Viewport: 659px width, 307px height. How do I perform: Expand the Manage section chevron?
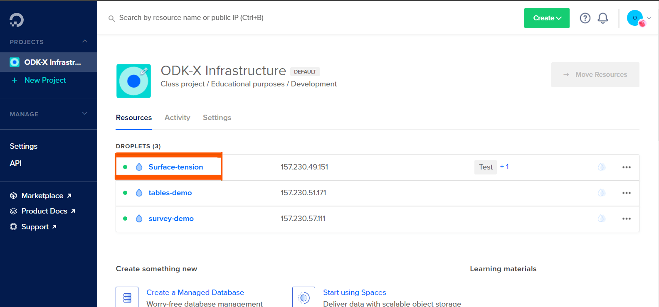point(85,113)
